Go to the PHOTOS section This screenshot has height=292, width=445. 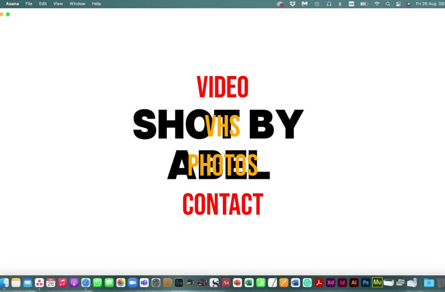click(222, 166)
